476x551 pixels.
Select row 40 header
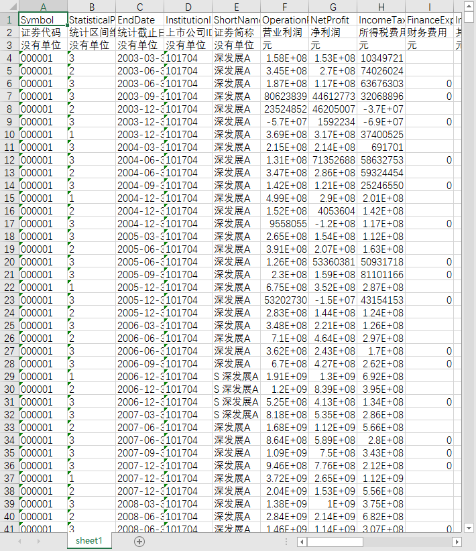(9, 516)
